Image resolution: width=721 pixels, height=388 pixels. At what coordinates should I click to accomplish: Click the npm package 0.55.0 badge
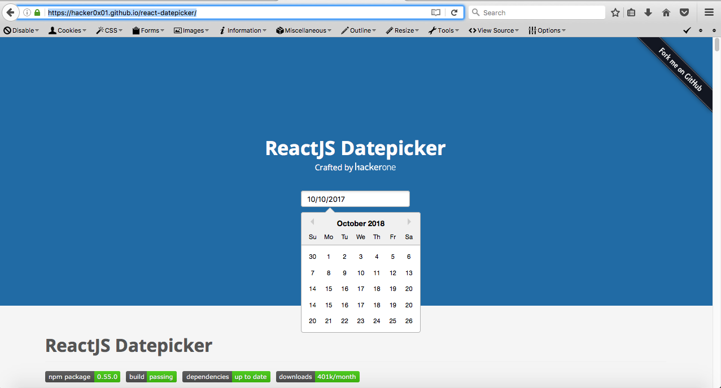coord(82,377)
